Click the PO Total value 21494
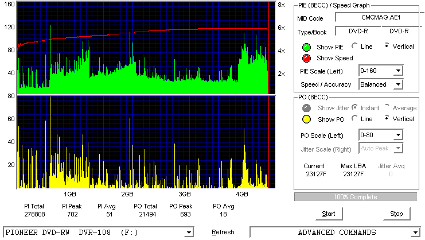Screen dimensions: 425x240 point(147,215)
